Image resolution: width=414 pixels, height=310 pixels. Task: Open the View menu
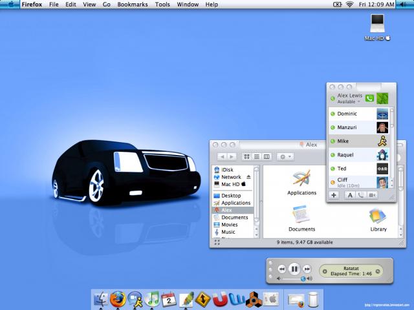pos(89,5)
